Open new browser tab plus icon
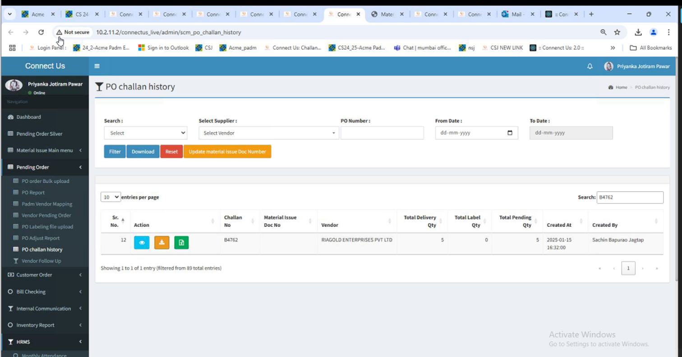 [591, 14]
